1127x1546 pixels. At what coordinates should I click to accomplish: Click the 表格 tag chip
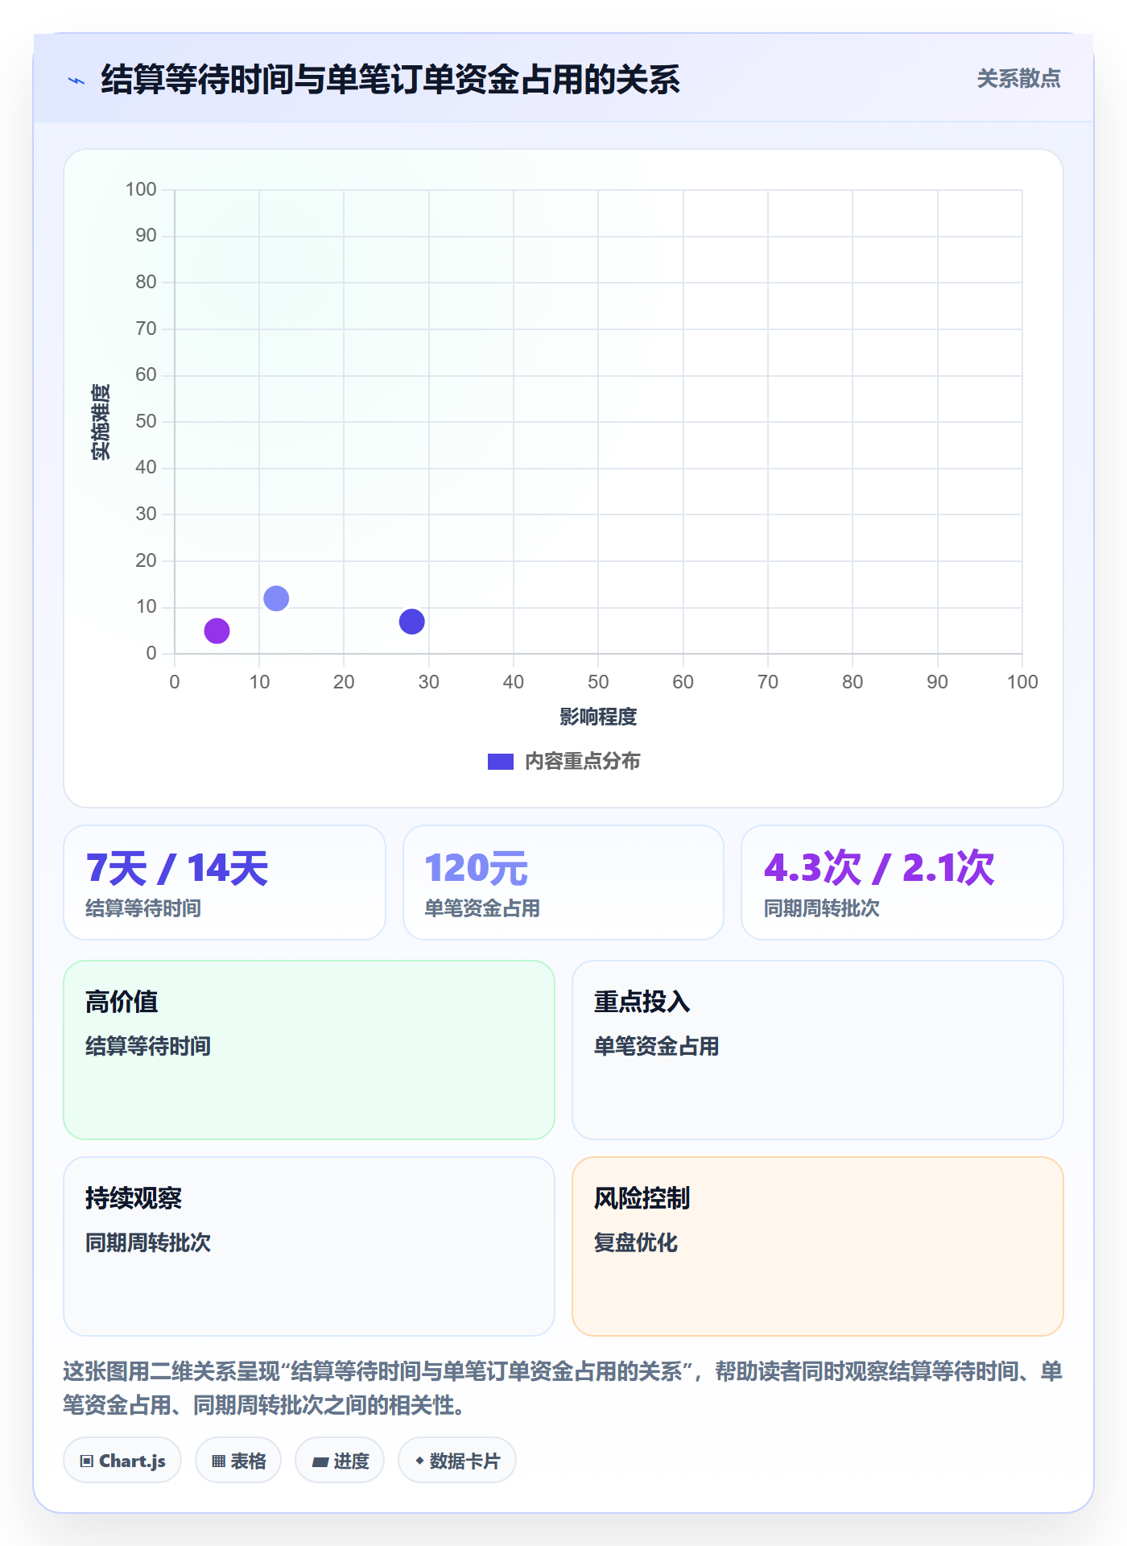238,1461
